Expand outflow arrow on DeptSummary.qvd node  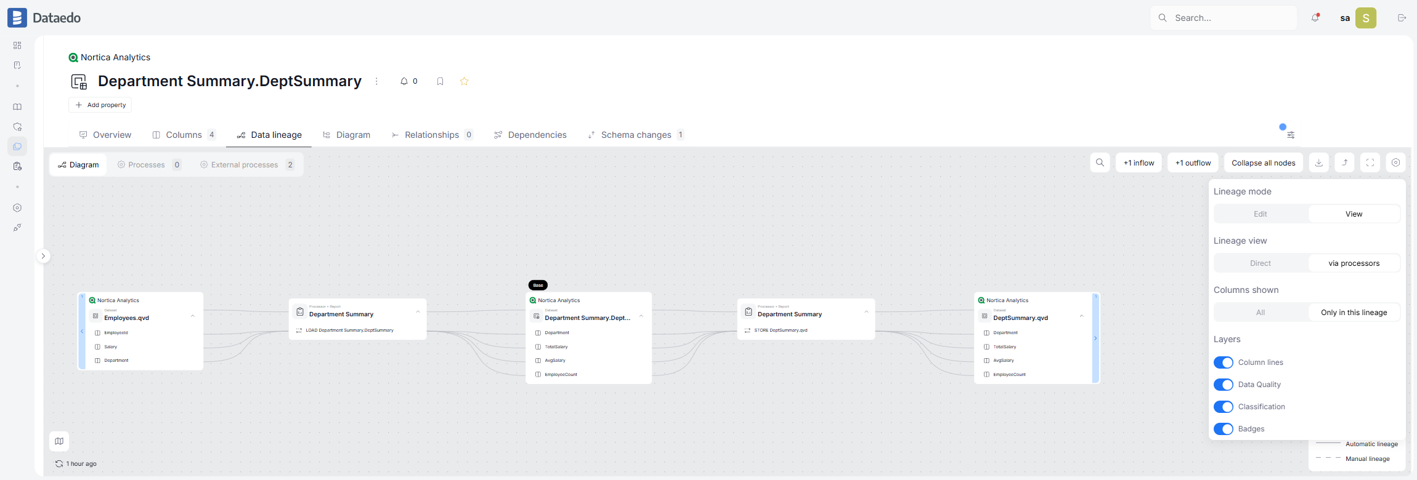tap(1095, 338)
